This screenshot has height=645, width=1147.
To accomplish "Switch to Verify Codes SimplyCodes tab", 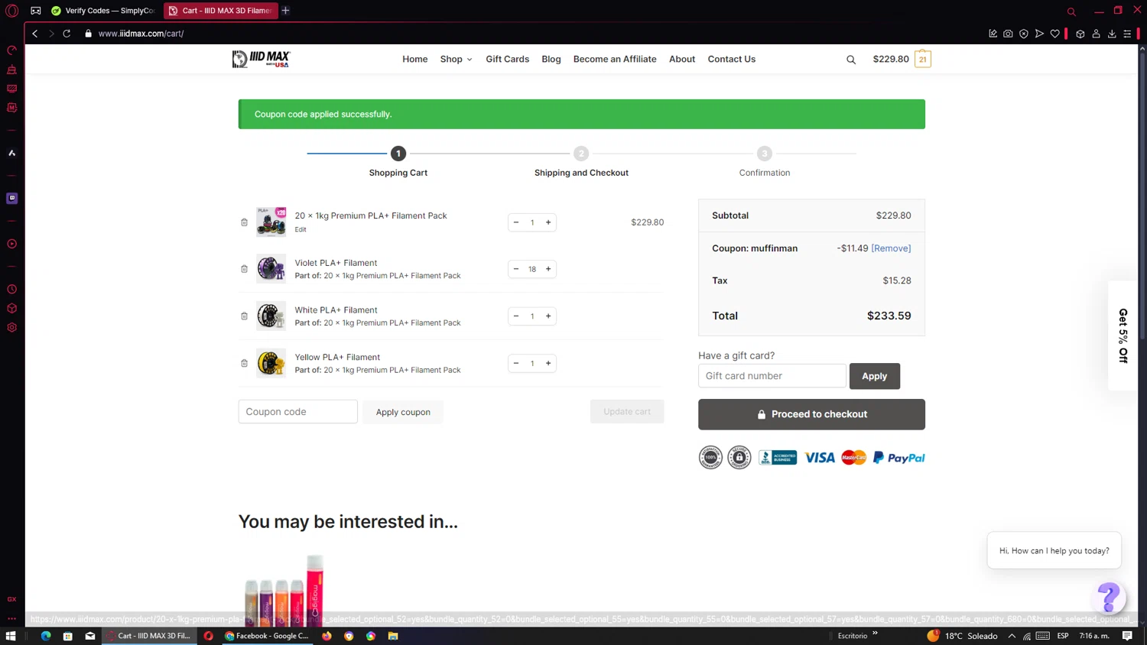I will (x=103, y=11).
